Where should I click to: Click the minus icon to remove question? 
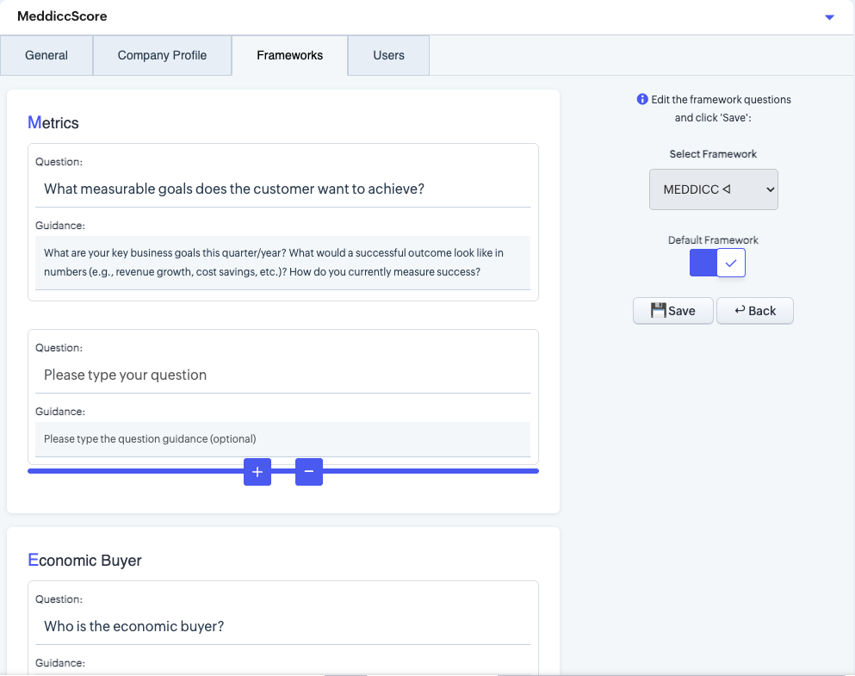coord(308,472)
